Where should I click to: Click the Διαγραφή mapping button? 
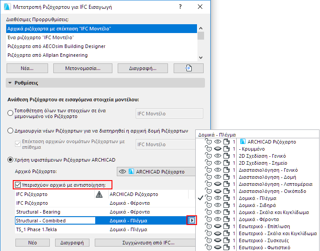click(x=72, y=243)
